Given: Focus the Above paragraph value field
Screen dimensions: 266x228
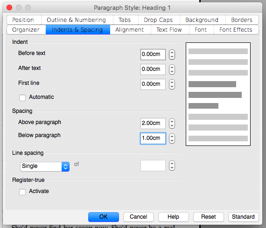Looking at the screenshot, I should click(x=153, y=124).
